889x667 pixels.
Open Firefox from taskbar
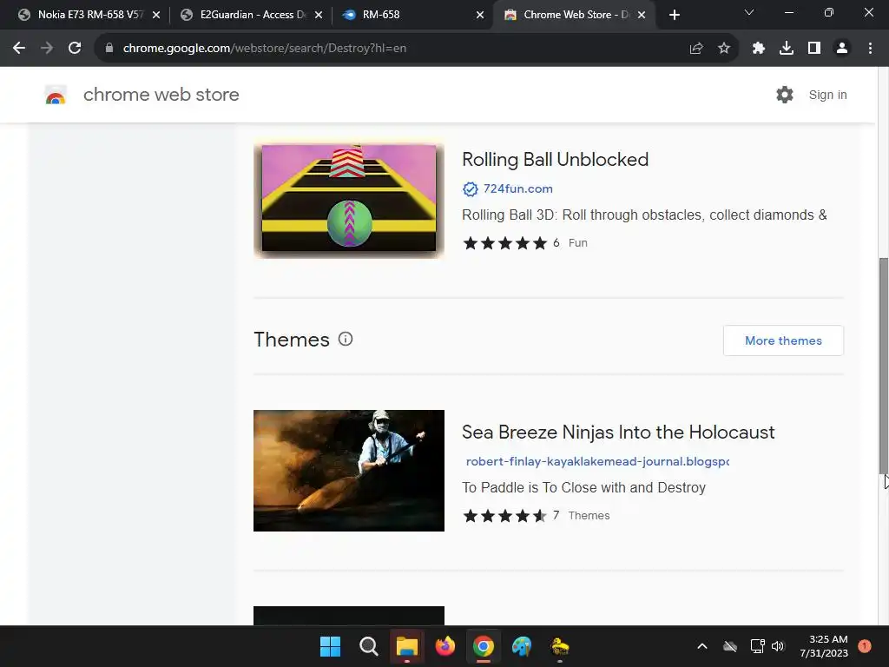click(445, 646)
